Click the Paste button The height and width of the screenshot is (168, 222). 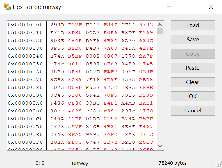pos(193,68)
